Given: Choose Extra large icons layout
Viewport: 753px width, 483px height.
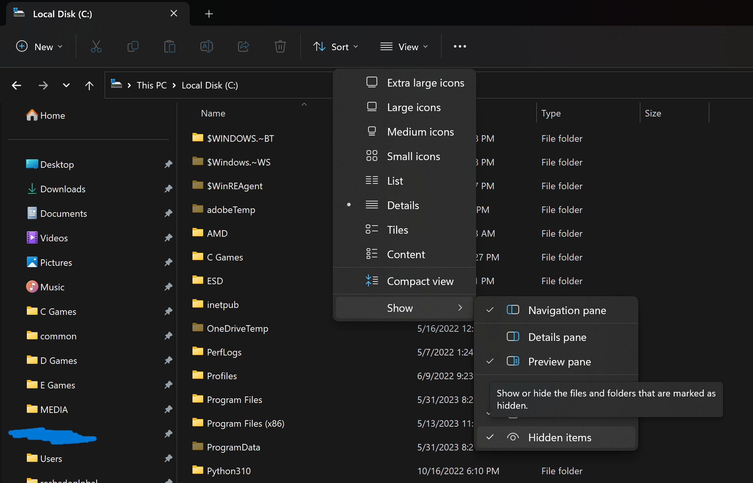Looking at the screenshot, I should point(425,83).
